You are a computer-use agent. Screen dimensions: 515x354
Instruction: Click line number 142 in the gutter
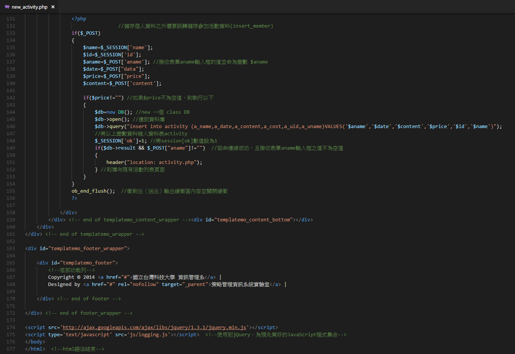(x=11, y=97)
